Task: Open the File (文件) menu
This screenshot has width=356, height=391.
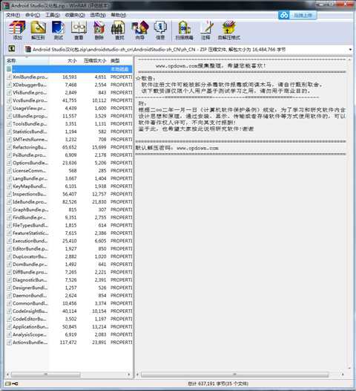Action: tap(13, 15)
